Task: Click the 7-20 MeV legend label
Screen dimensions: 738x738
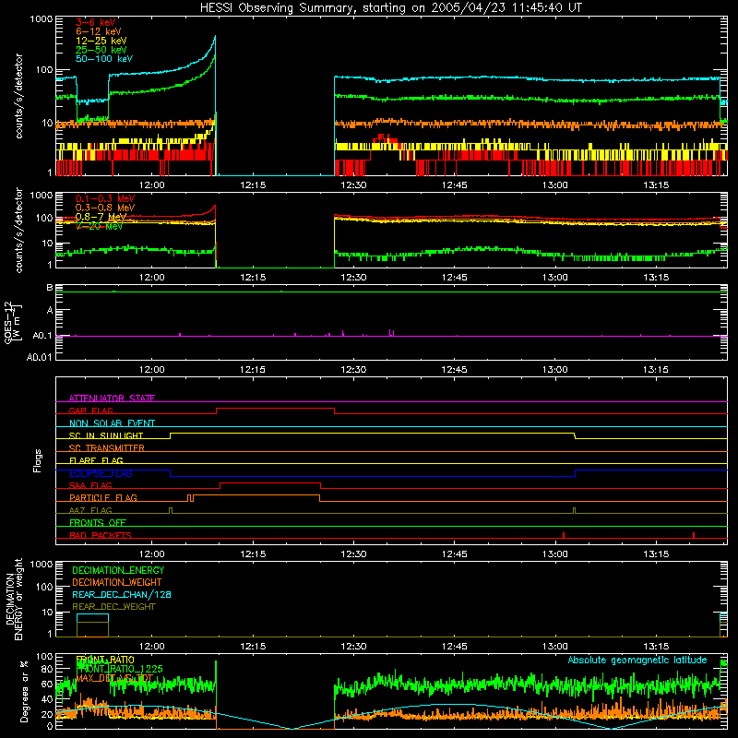Action: click(x=99, y=226)
